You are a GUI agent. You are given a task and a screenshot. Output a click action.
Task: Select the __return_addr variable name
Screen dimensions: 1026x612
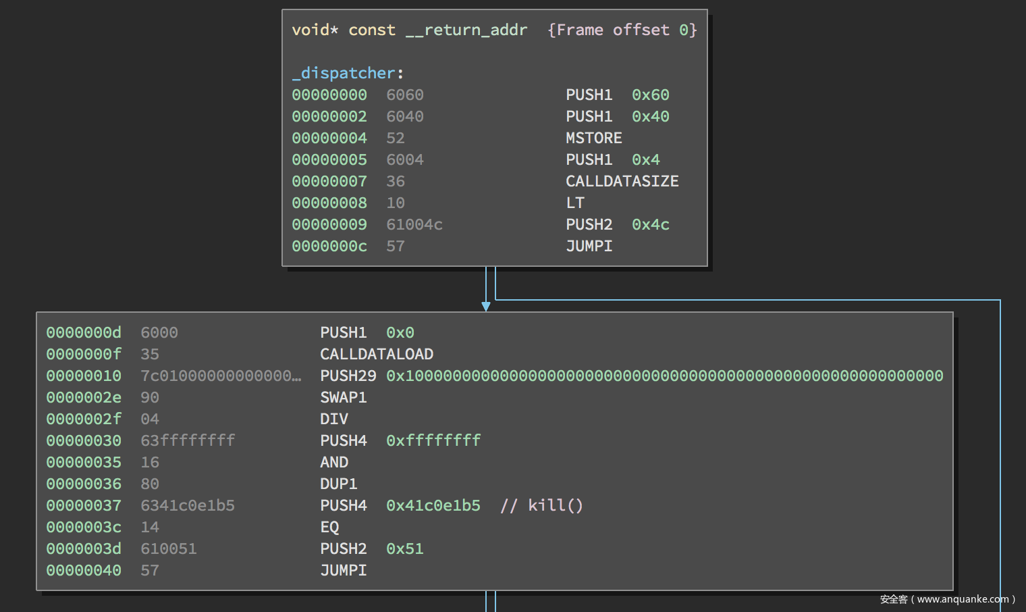pyautogui.click(x=466, y=30)
